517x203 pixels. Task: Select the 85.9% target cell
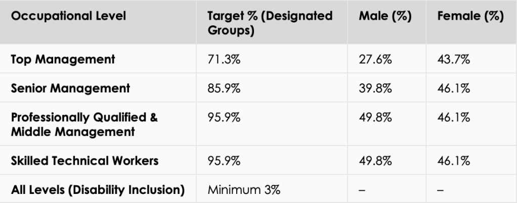tap(222, 88)
